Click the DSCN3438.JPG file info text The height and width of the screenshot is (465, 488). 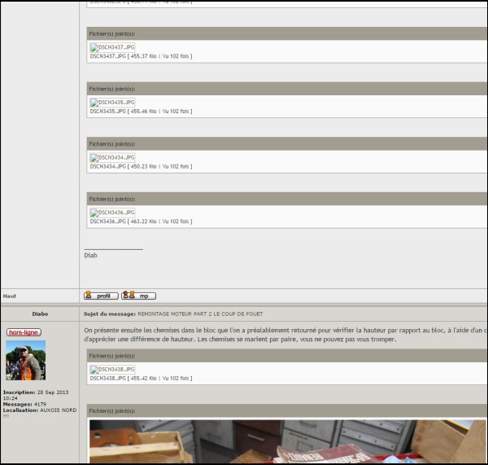pyautogui.click(x=141, y=379)
